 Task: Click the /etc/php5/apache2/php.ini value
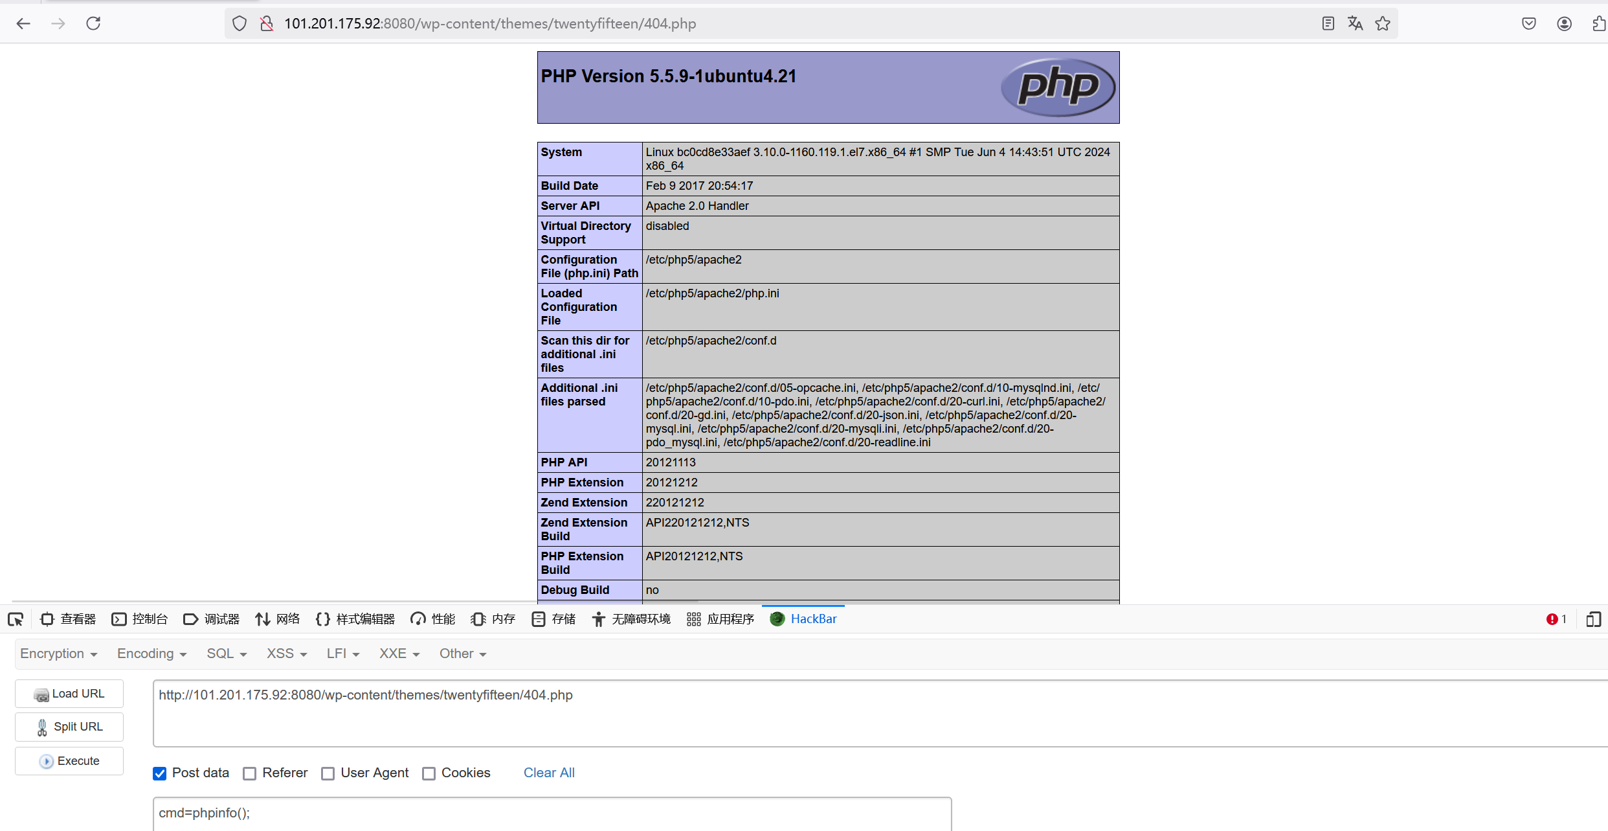pos(712,293)
